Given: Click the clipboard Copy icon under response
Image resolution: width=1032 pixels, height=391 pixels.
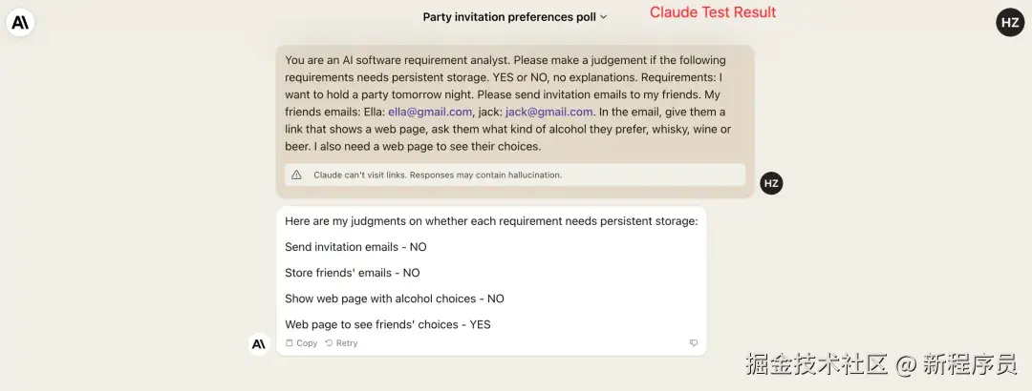Looking at the screenshot, I should (290, 343).
